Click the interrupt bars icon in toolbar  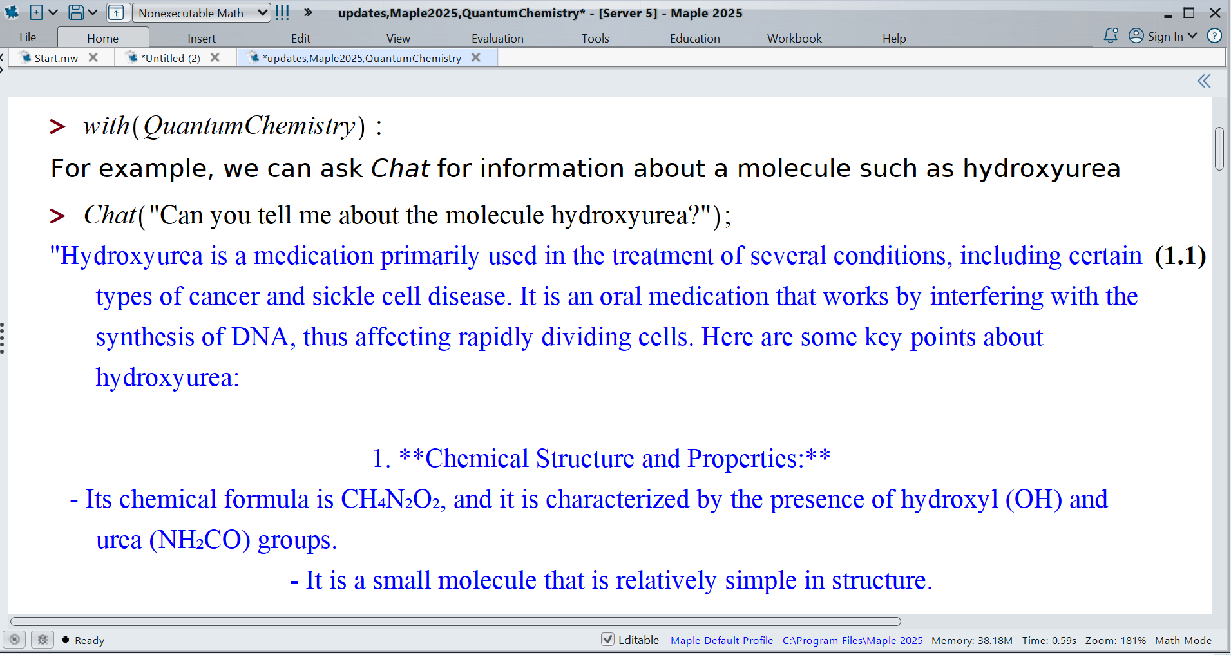(x=282, y=12)
